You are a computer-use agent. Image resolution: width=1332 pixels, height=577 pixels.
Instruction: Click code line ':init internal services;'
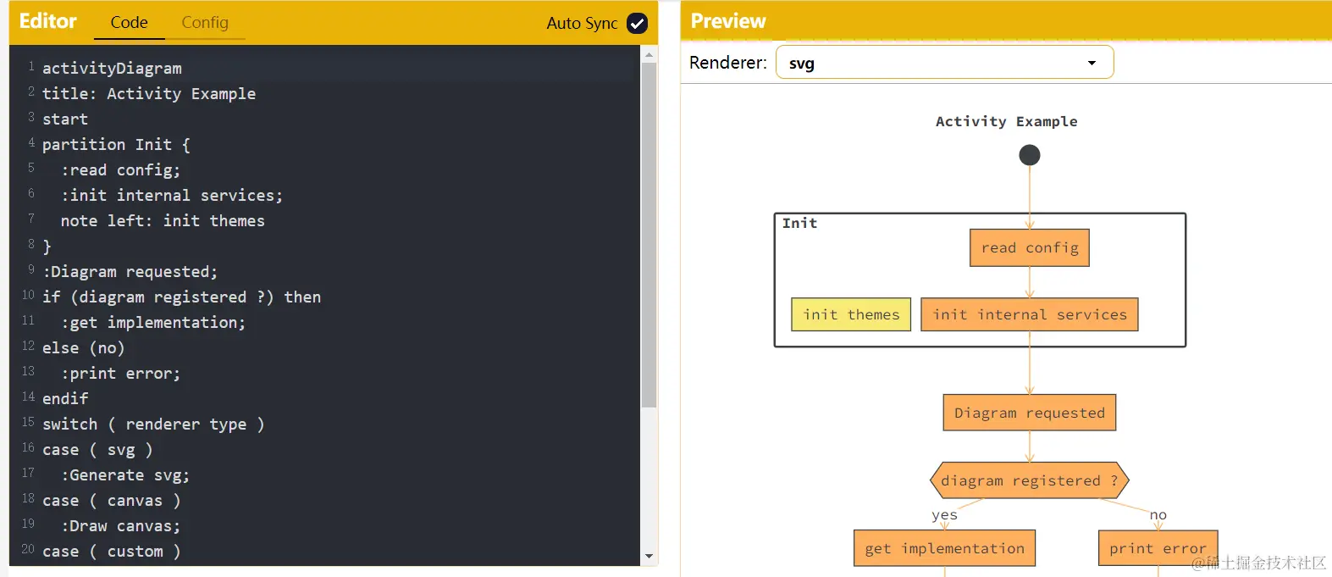(172, 195)
